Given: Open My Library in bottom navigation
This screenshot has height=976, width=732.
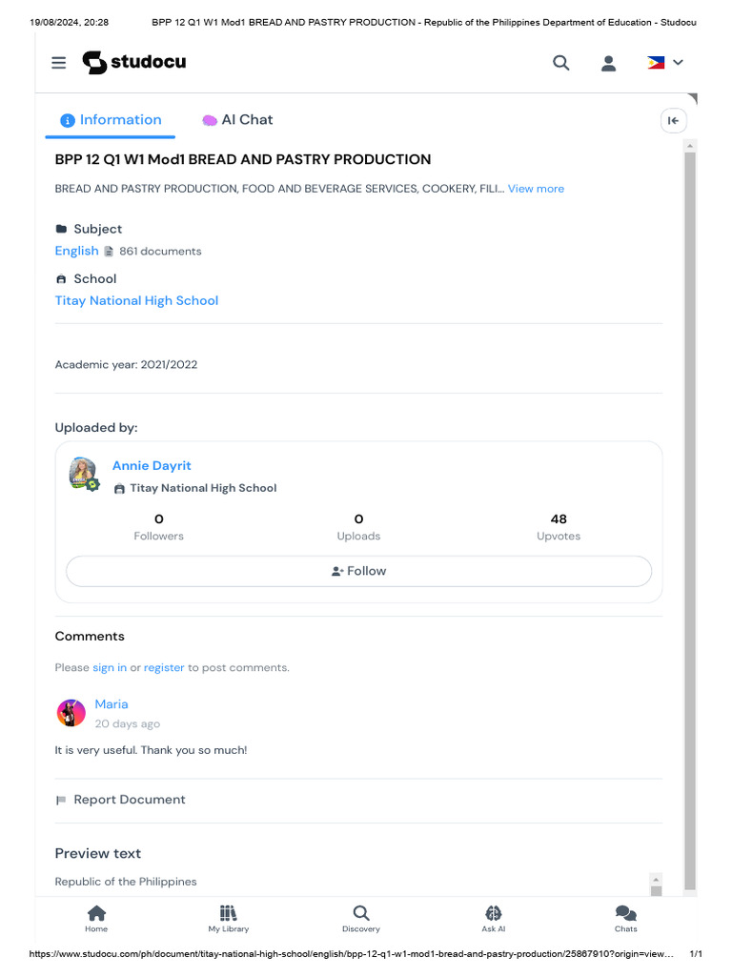Looking at the screenshot, I should pos(228,918).
